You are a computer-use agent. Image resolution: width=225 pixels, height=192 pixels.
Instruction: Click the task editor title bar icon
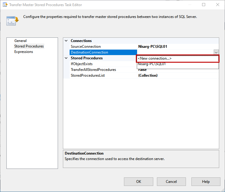click(x=5, y=5)
